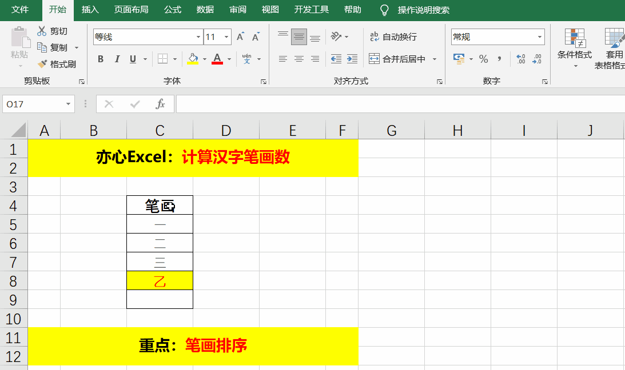The height and width of the screenshot is (370, 625).
Task: Click the Cut (剪切) scissors icon
Action: click(x=42, y=31)
